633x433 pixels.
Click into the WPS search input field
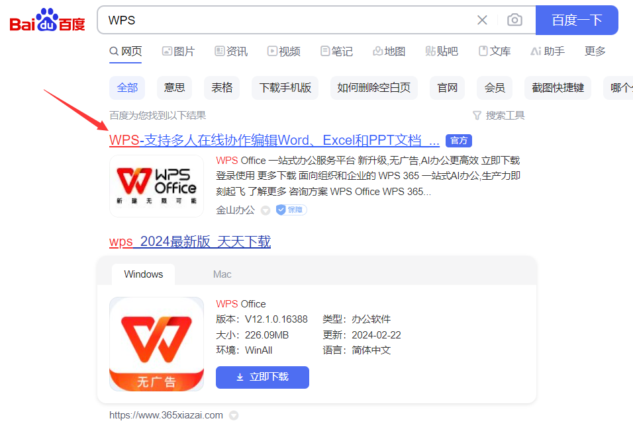(285, 20)
